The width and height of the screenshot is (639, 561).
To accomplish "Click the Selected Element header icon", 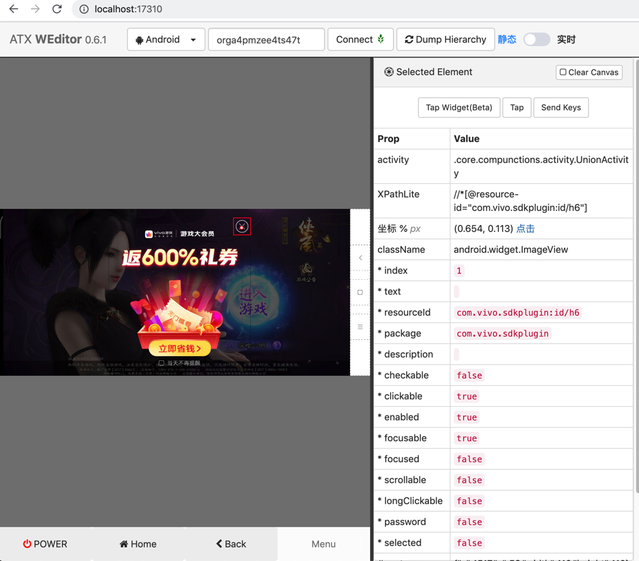I will [x=389, y=72].
